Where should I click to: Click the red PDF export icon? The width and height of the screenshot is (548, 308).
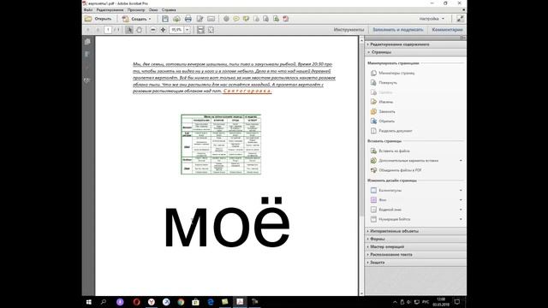(286, 19)
